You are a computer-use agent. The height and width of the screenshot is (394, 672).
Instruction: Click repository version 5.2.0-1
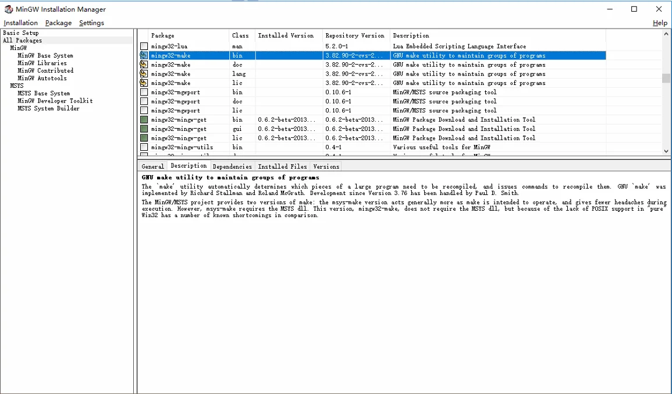tap(338, 47)
